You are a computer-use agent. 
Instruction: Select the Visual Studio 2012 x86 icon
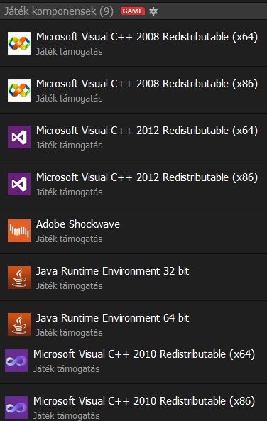tap(19, 184)
